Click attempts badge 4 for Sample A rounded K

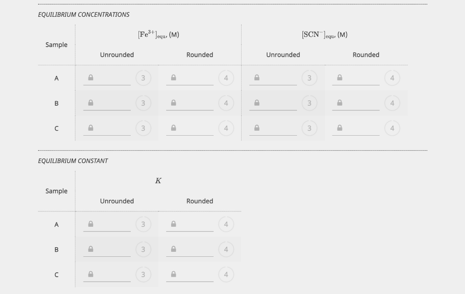tap(226, 224)
